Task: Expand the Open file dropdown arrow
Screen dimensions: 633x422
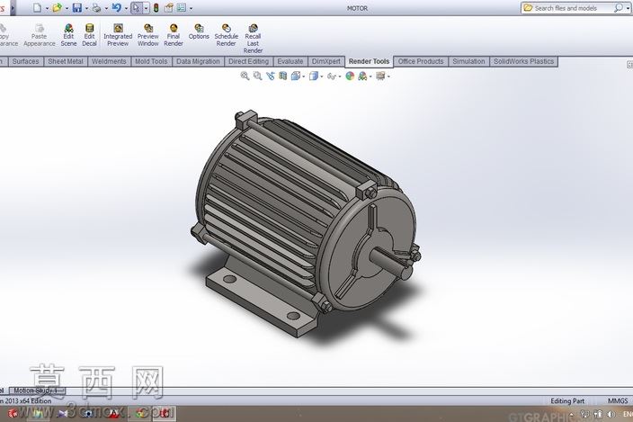Action: coord(67,8)
